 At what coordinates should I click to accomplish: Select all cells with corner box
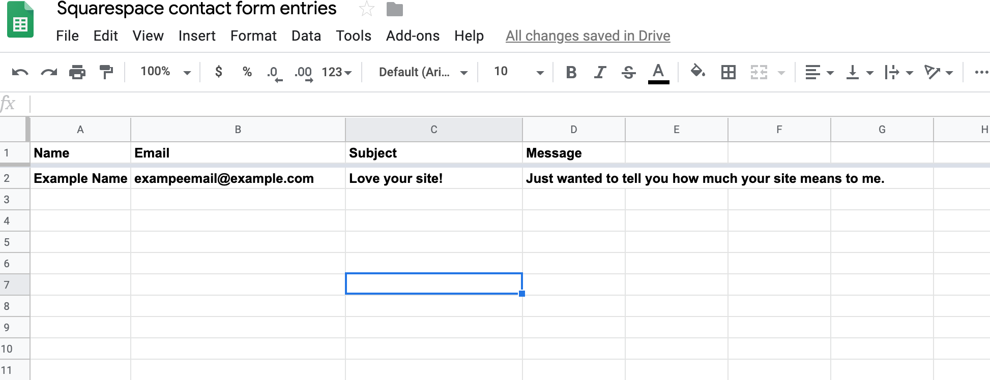pyautogui.click(x=15, y=129)
